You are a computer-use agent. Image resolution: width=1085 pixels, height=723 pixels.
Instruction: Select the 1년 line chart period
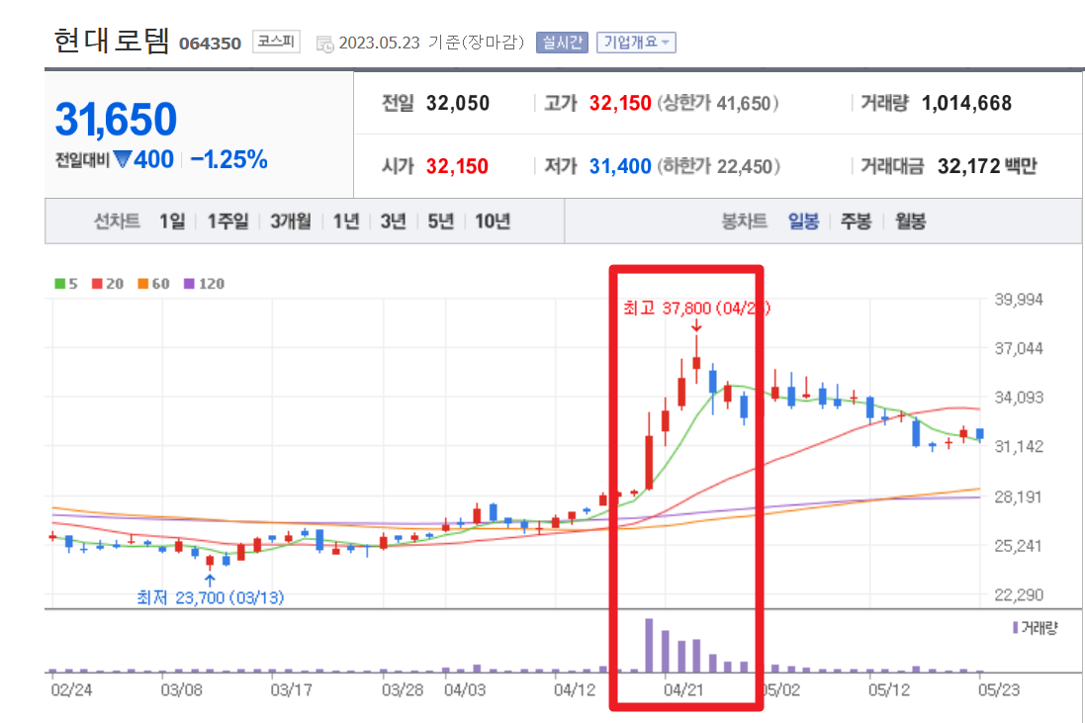point(346,222)
